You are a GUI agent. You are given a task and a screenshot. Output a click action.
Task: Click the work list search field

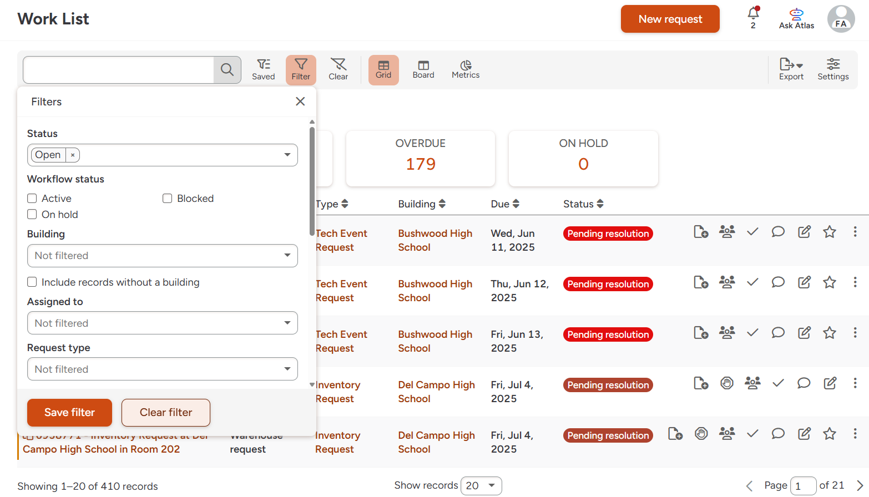[x=118, y=70]
